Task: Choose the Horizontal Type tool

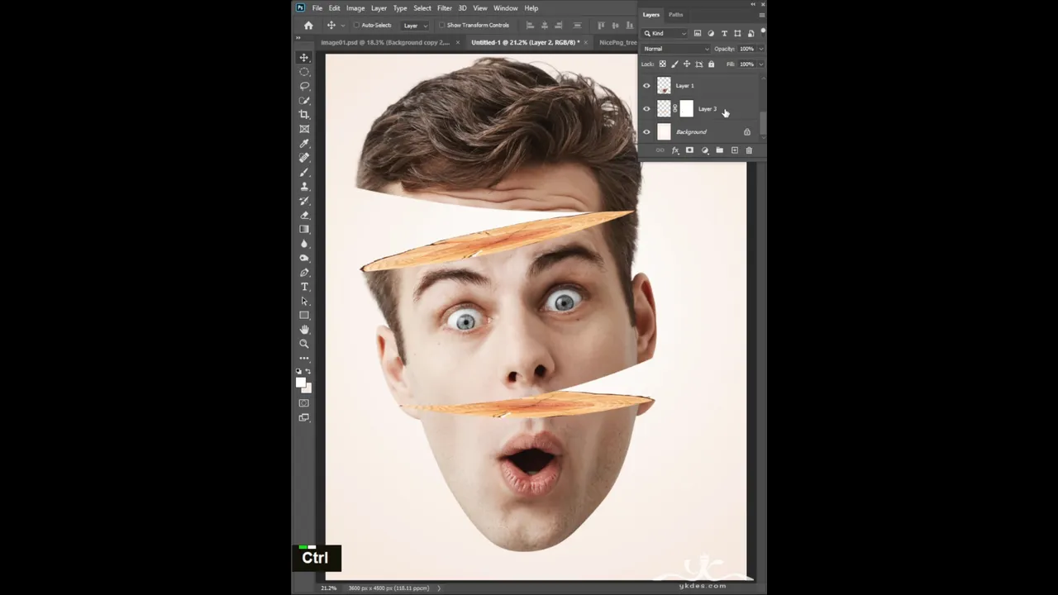Action: coord(304,287)
